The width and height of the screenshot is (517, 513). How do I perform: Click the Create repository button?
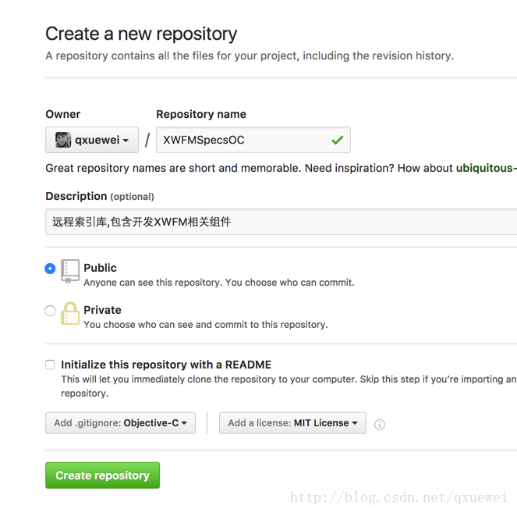(103, 476)
